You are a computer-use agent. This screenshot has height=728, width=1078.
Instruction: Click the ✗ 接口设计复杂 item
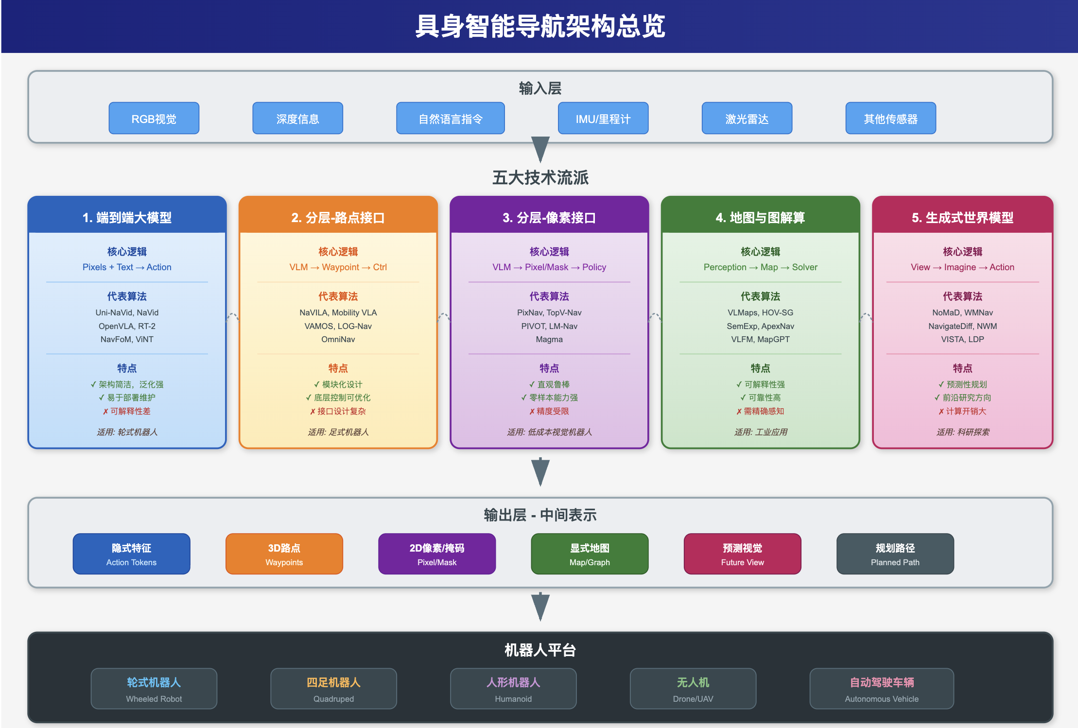(x=338, y=411)
